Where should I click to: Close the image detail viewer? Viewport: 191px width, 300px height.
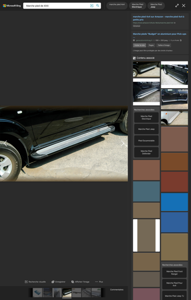click(x=184, y=6)
